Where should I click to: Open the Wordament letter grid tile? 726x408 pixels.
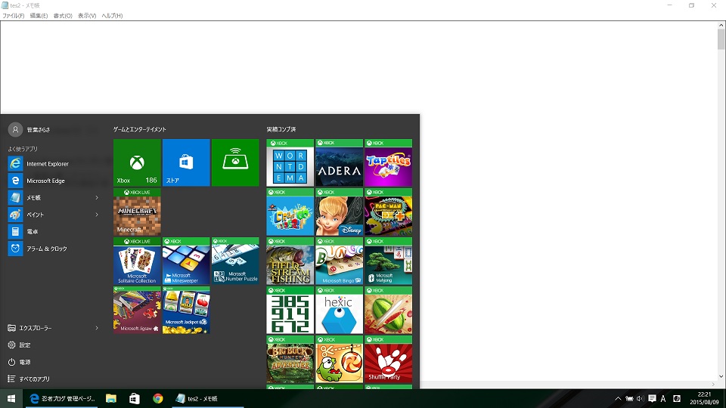(x=290, y=162)
